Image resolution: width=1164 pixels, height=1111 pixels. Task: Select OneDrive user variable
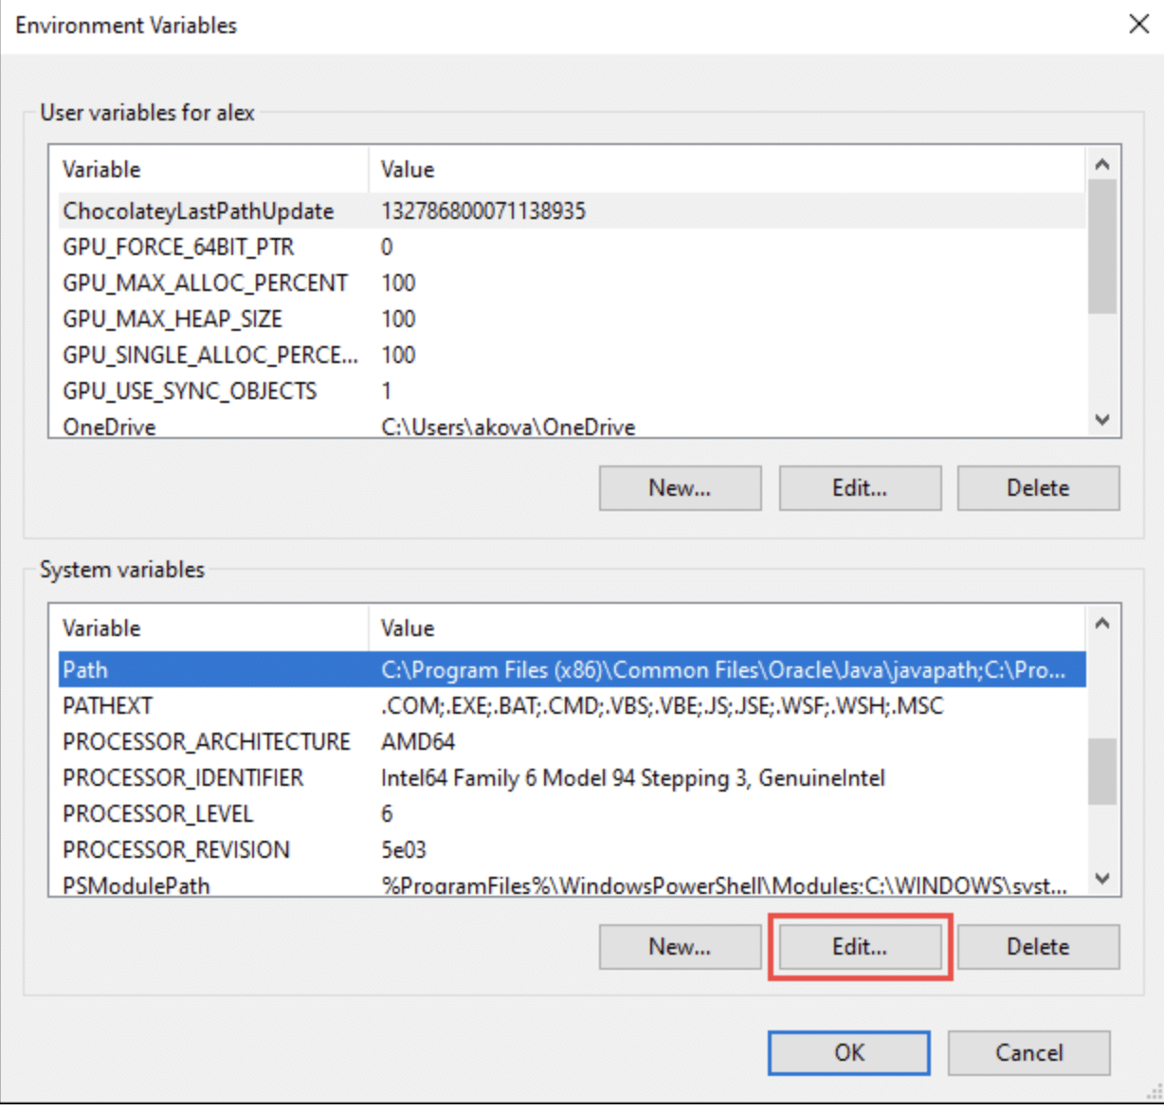(x=572, y=426)
